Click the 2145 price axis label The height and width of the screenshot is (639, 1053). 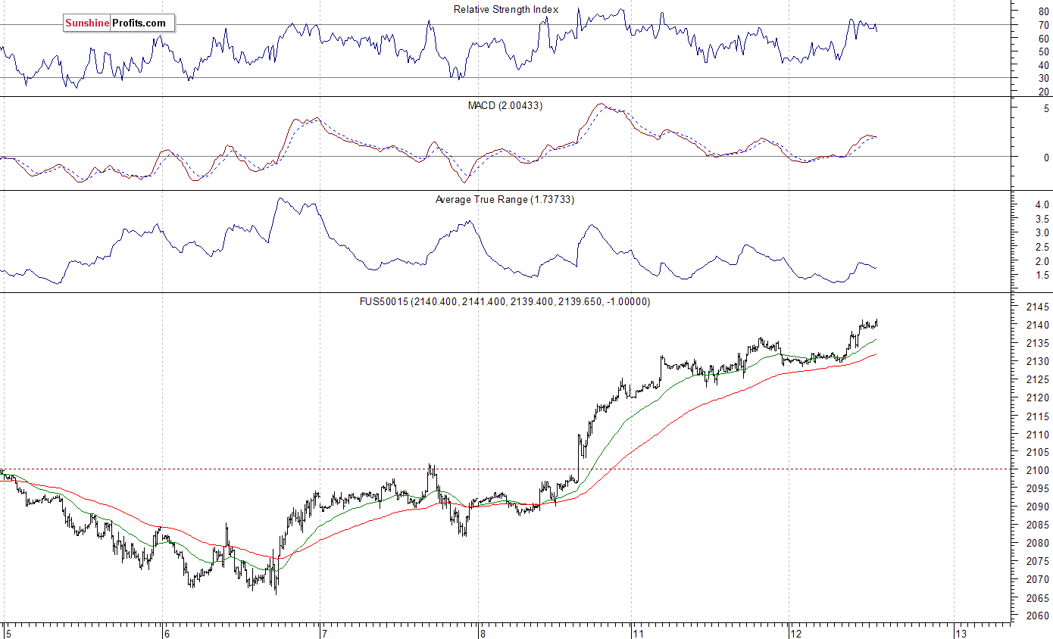(1038, 307)
